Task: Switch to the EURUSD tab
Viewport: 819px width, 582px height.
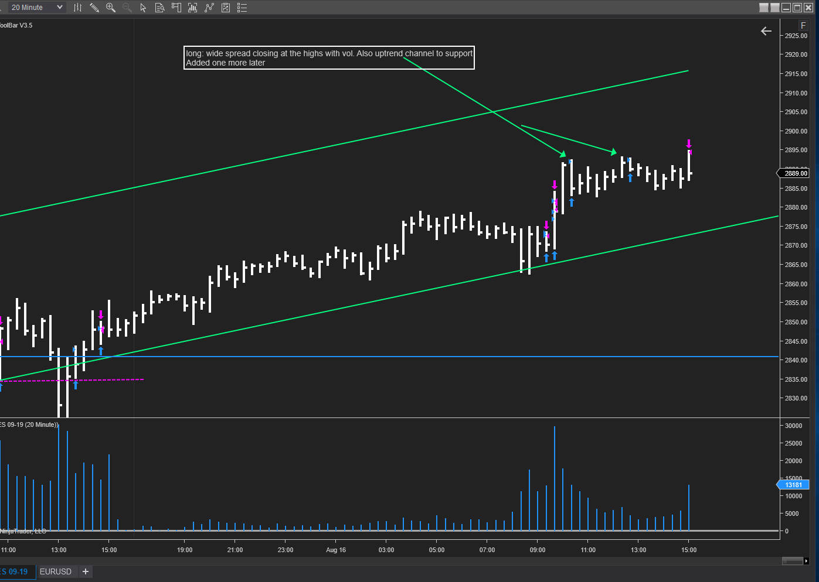Action: [x=56, y=571]
